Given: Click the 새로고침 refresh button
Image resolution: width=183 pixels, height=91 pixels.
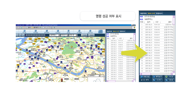Looking at the screenshot, I should tap(145, 77).
